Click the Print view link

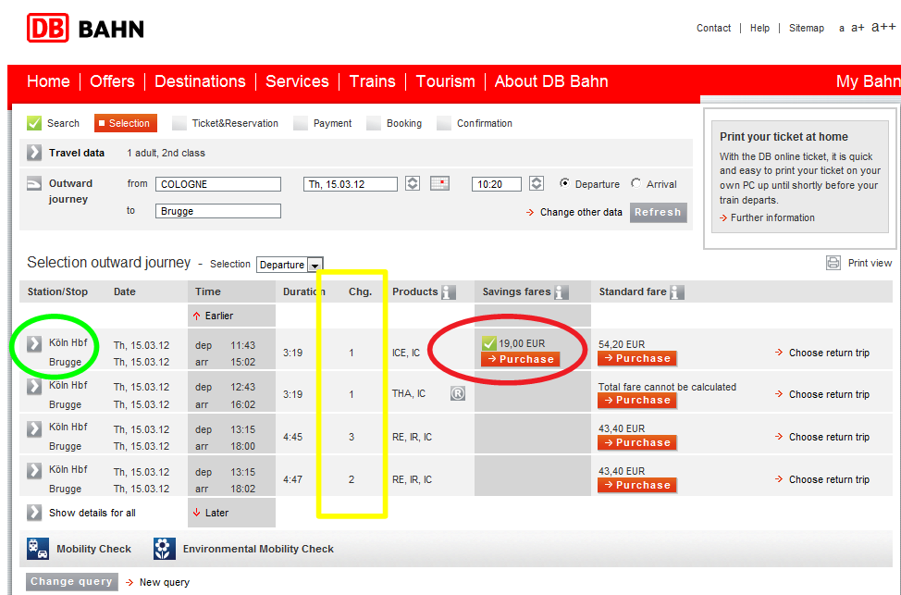(x=870, y=263)
